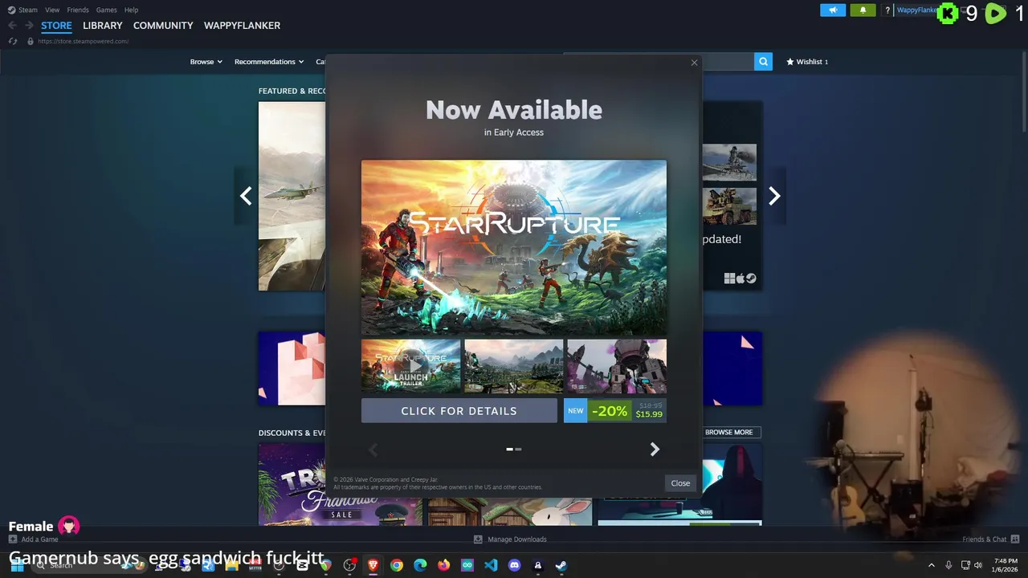Close popup with the X icon

click(694, 63)
